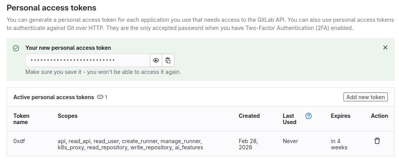This screenshot has width=399, height=161.
Task: Click the scopes list for 0xdf
Action: pyautogui.click(x=130, y=144)
